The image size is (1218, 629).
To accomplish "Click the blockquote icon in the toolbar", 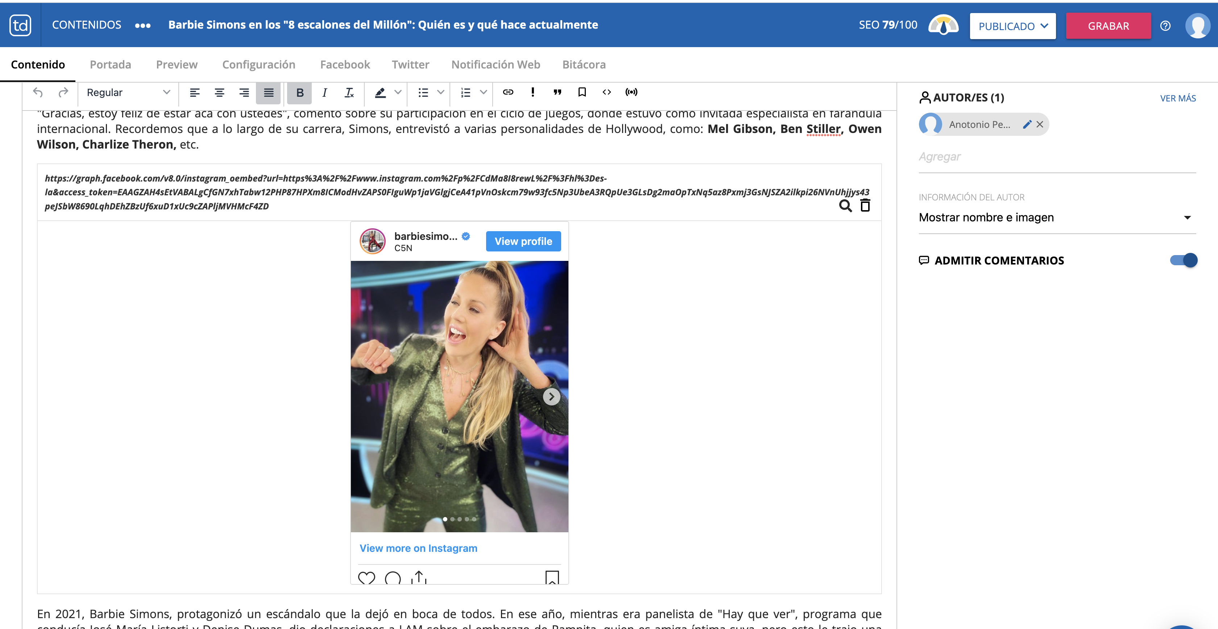I will [x=558, y=92].
